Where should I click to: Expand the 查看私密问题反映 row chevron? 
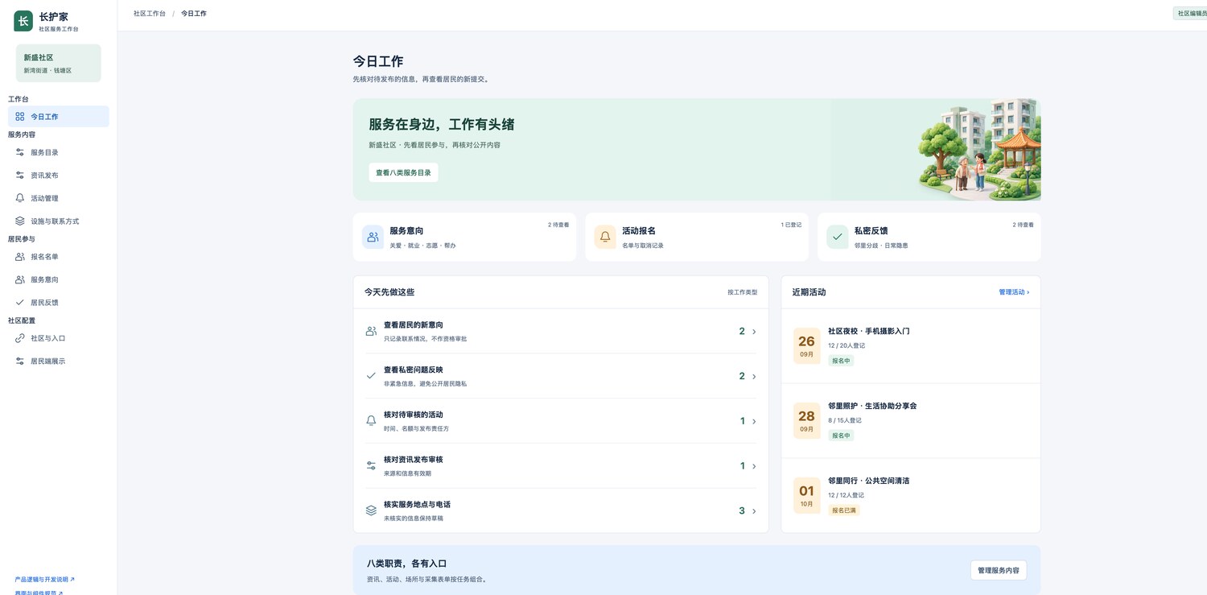tap(754, 376)
